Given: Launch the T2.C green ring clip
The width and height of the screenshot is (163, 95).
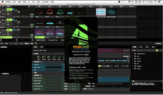Looking at the screenshot, I should (60, 12).
